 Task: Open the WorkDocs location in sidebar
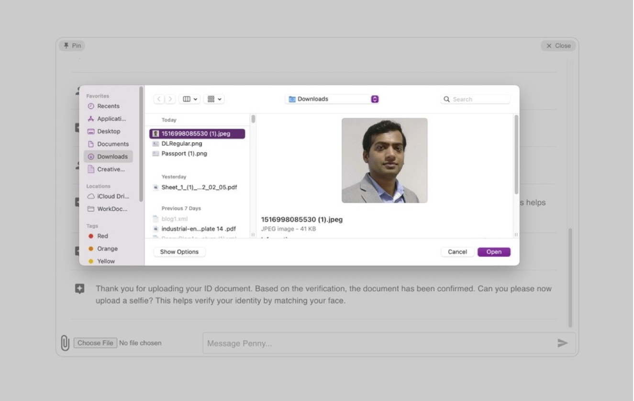108,209
